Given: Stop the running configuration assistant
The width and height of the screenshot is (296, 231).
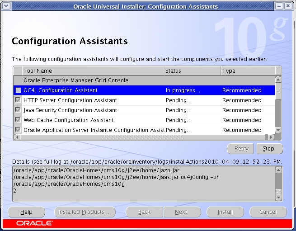Looking at the screenshot, I should [x=270, y=149].
